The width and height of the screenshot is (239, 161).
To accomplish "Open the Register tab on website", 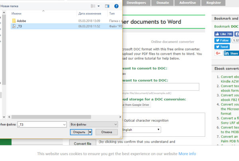I will pyautogui.click(x=214, y=3).
